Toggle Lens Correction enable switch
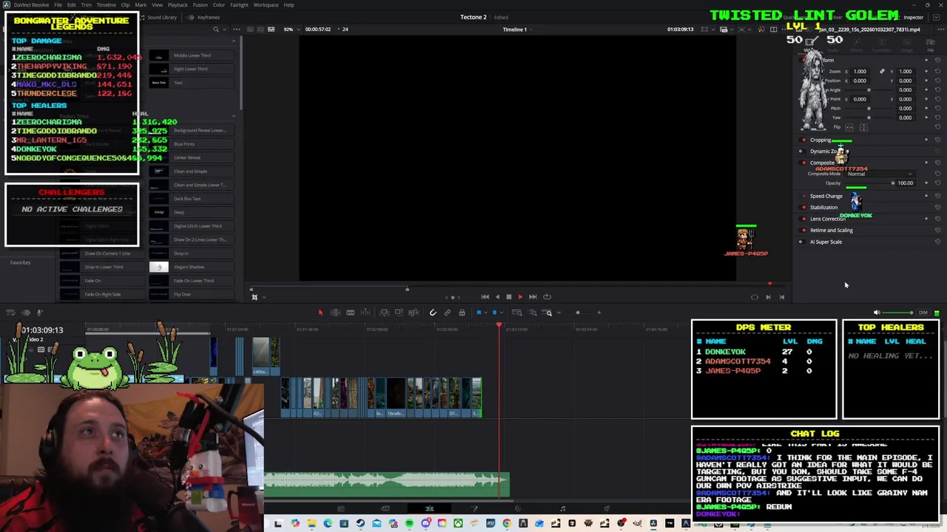The image size is (947, 532). coord(803,219)
